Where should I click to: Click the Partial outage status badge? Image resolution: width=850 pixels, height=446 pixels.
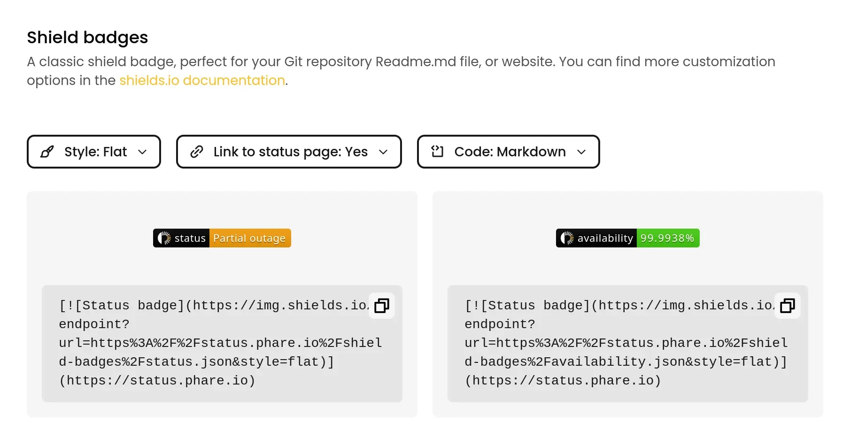pos(222,238)
